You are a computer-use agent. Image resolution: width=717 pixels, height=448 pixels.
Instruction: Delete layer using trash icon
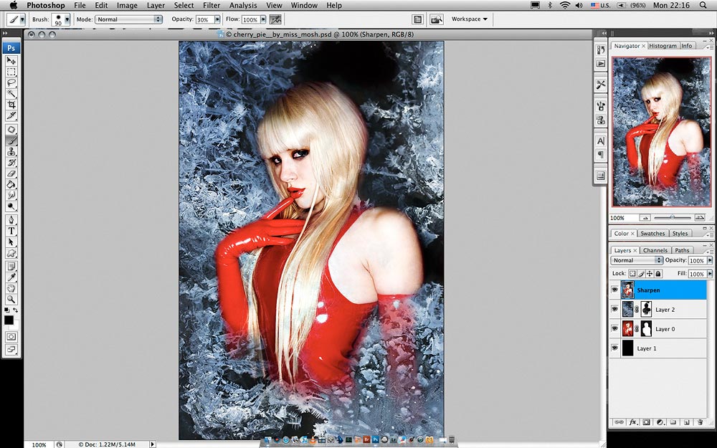click(x=700, y=422)
